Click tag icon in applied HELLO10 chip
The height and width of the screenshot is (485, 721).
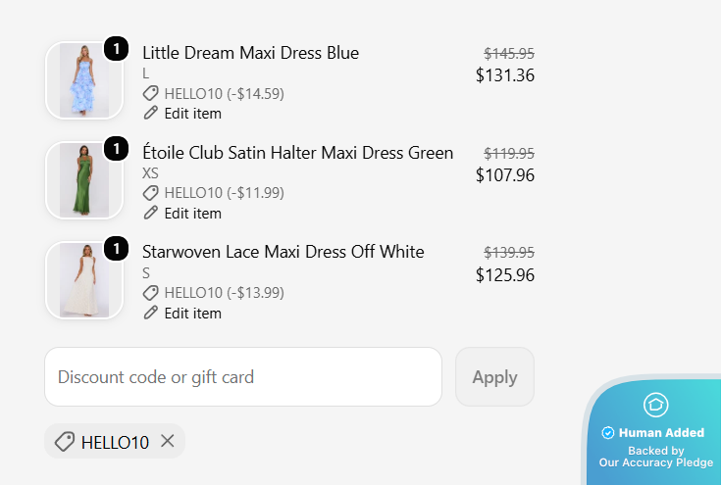click(65, 442)
